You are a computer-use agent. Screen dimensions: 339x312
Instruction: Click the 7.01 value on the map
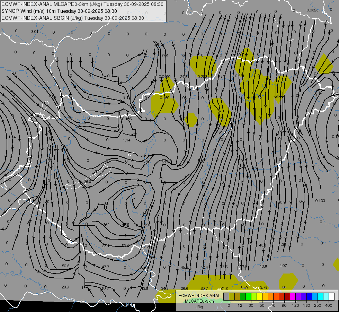pos(165,55)
